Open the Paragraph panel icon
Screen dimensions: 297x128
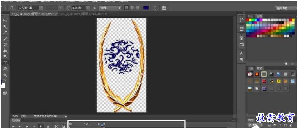pyautogui.click(x=241, y=60)
